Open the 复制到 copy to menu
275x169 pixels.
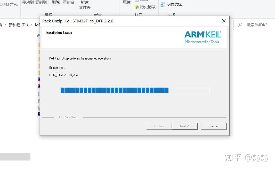(x=41, y=3)
